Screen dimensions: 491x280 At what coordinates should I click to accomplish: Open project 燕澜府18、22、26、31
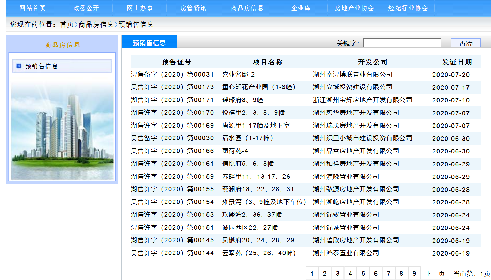[258, 189]
